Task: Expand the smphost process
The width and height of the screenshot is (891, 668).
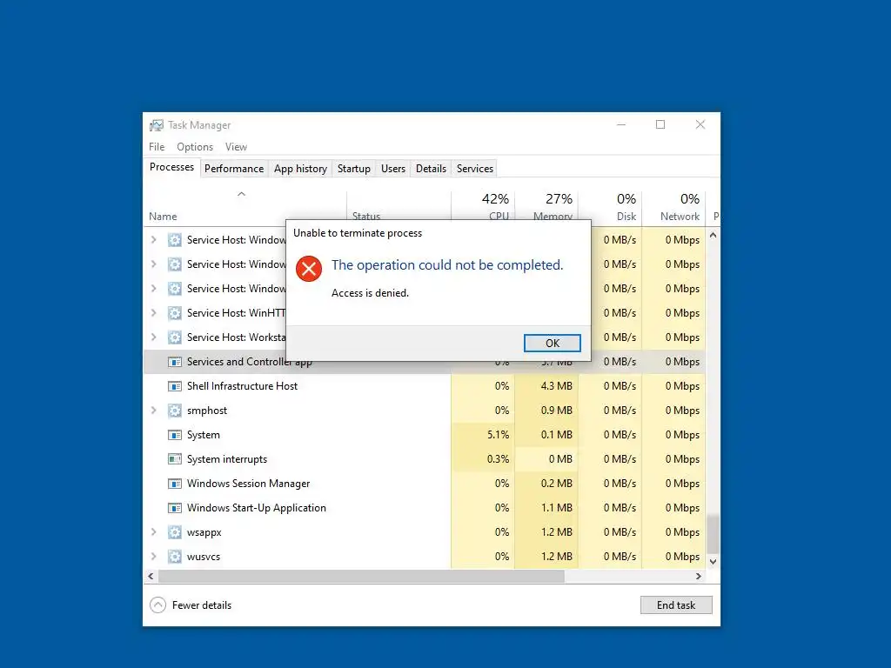Action: (x=153, y=411)
